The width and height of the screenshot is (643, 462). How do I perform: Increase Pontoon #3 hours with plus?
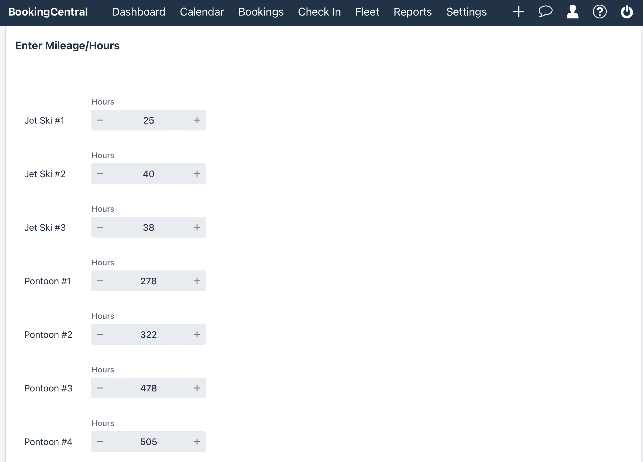pos(197,388)
